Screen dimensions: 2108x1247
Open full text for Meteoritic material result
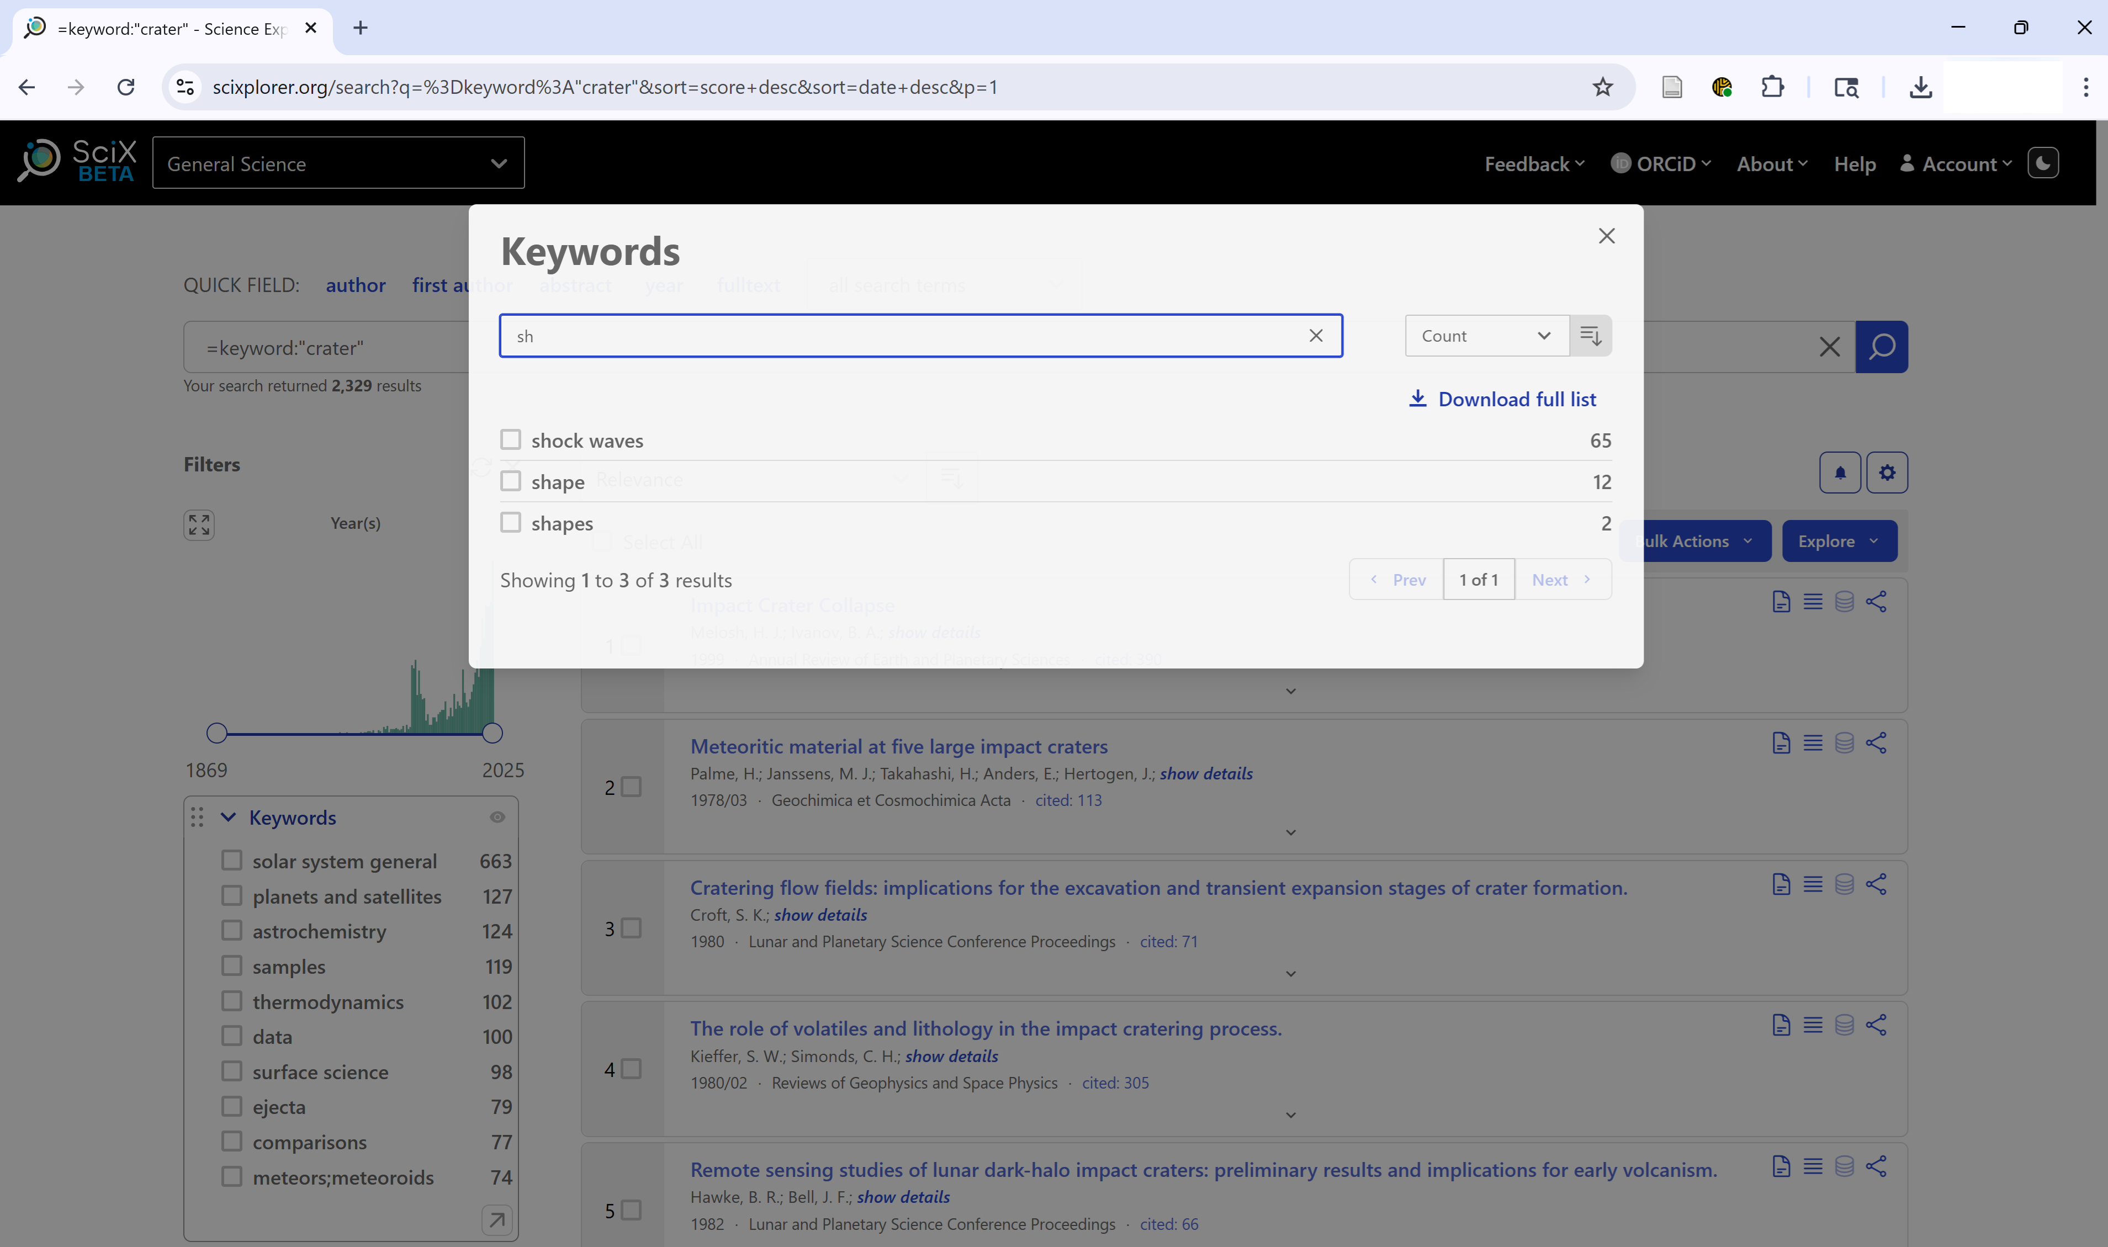pos(1780,743)
